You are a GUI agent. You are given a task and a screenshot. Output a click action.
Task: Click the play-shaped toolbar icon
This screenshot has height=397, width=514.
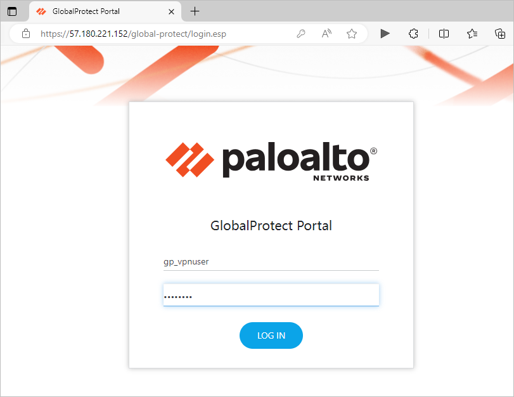coord(385,34)
